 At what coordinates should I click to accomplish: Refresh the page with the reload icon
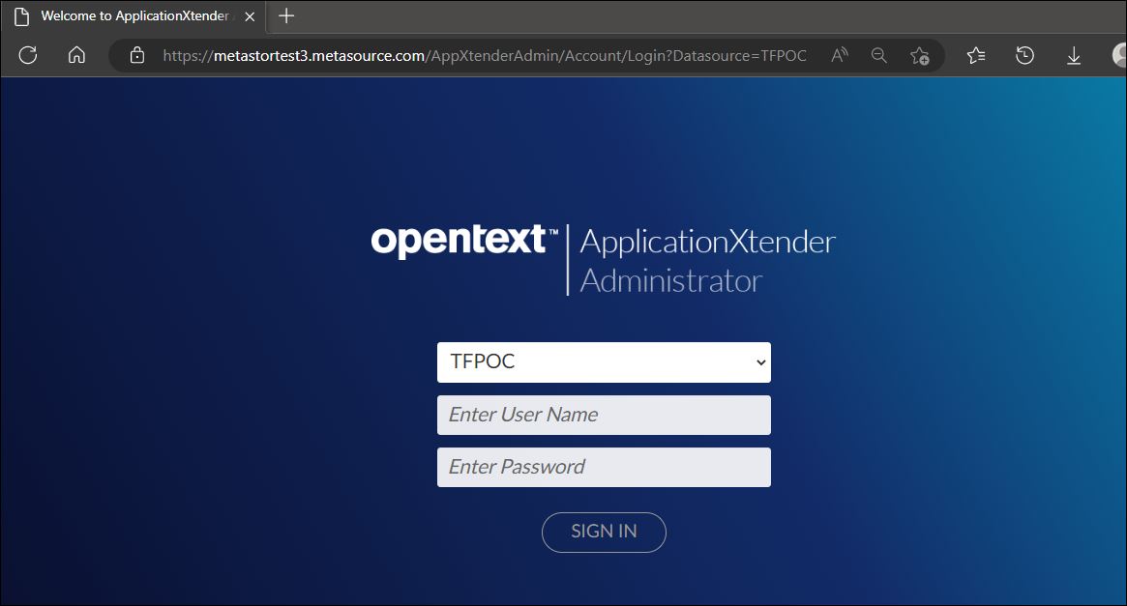pos(28,55)
